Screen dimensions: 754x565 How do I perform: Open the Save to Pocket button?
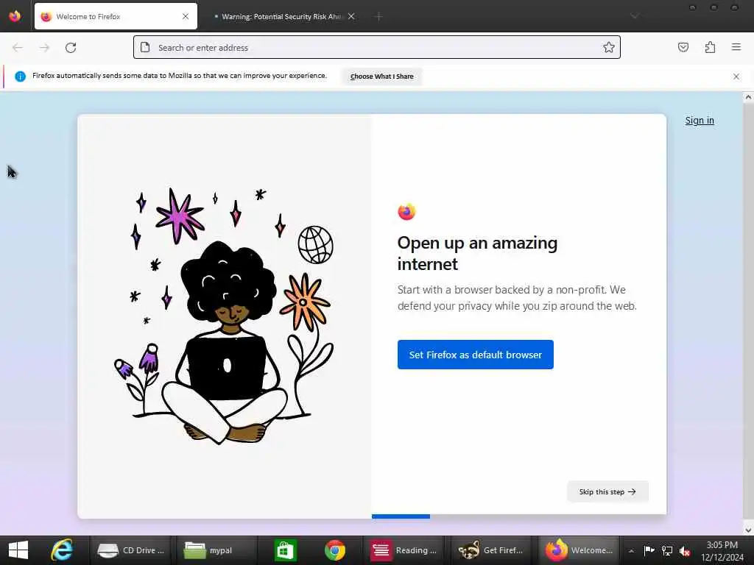click(x=683, y=47)
